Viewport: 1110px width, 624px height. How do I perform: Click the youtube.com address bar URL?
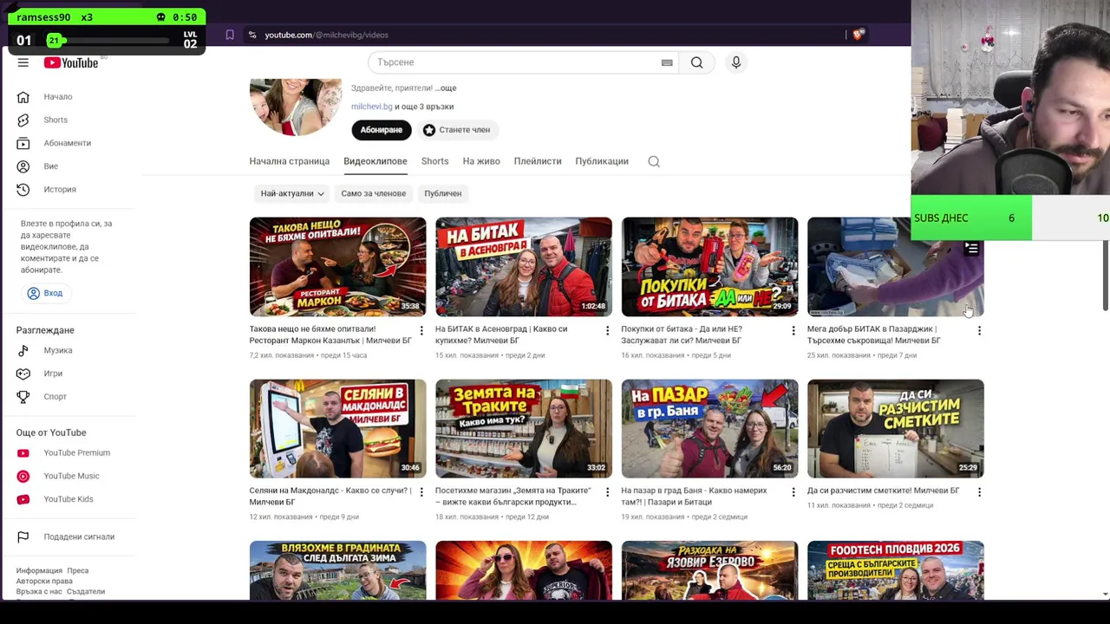point(326,35)
